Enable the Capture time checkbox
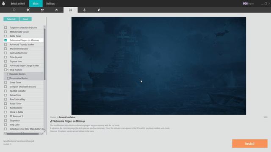Viewport: 271px width, 152px height. coord(6,61)
